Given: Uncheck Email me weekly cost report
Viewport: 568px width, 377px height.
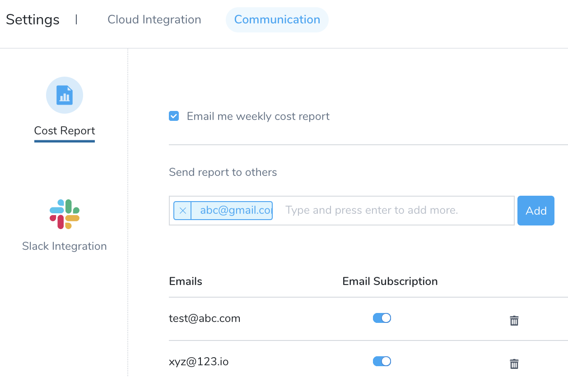Looking at the screenshot, I should (x=174, y=116).
